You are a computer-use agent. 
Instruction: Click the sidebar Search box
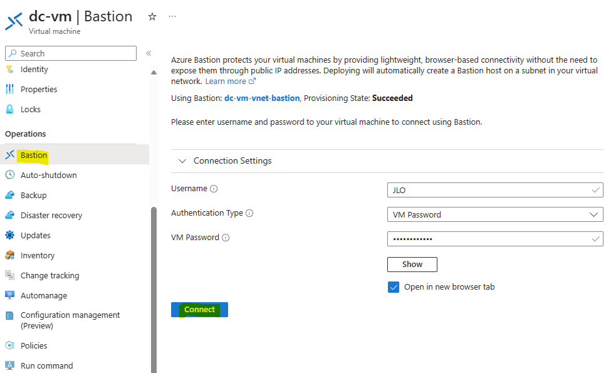[71, 53]
